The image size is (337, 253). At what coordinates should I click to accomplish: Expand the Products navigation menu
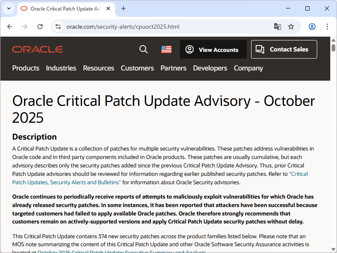(26, 68)
